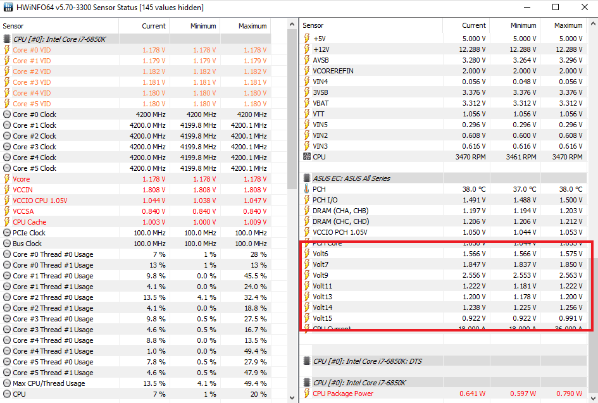This screenshot has height=403, width=598.
Task: Click the chip icon beside ASUS EC: ASUS All Series
Action: [307, 178]
